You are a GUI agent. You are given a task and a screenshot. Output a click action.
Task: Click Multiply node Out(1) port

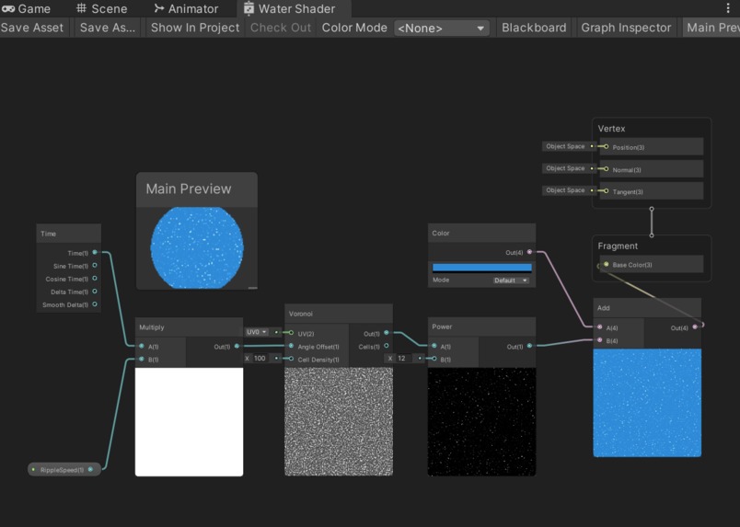click(x=237, y=347)
